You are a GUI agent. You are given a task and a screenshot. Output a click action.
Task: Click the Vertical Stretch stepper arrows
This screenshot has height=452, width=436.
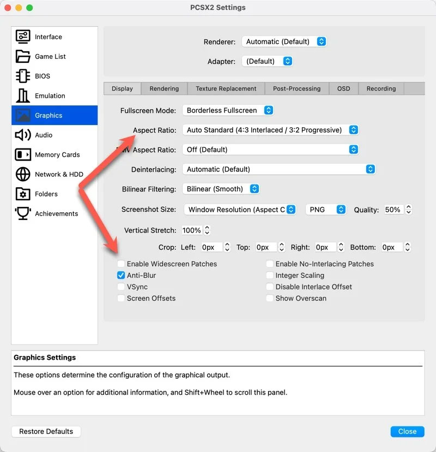tap(207, 230)
